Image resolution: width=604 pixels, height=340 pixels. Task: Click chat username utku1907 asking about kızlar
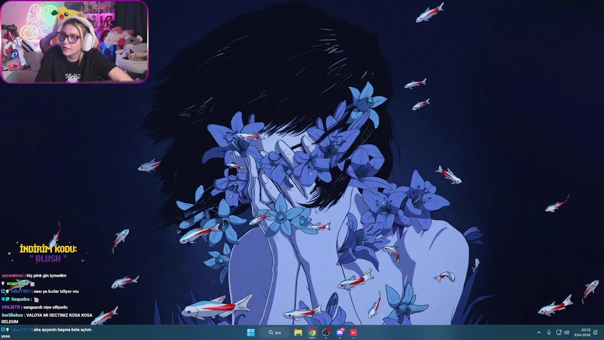[x=20, y=291]
